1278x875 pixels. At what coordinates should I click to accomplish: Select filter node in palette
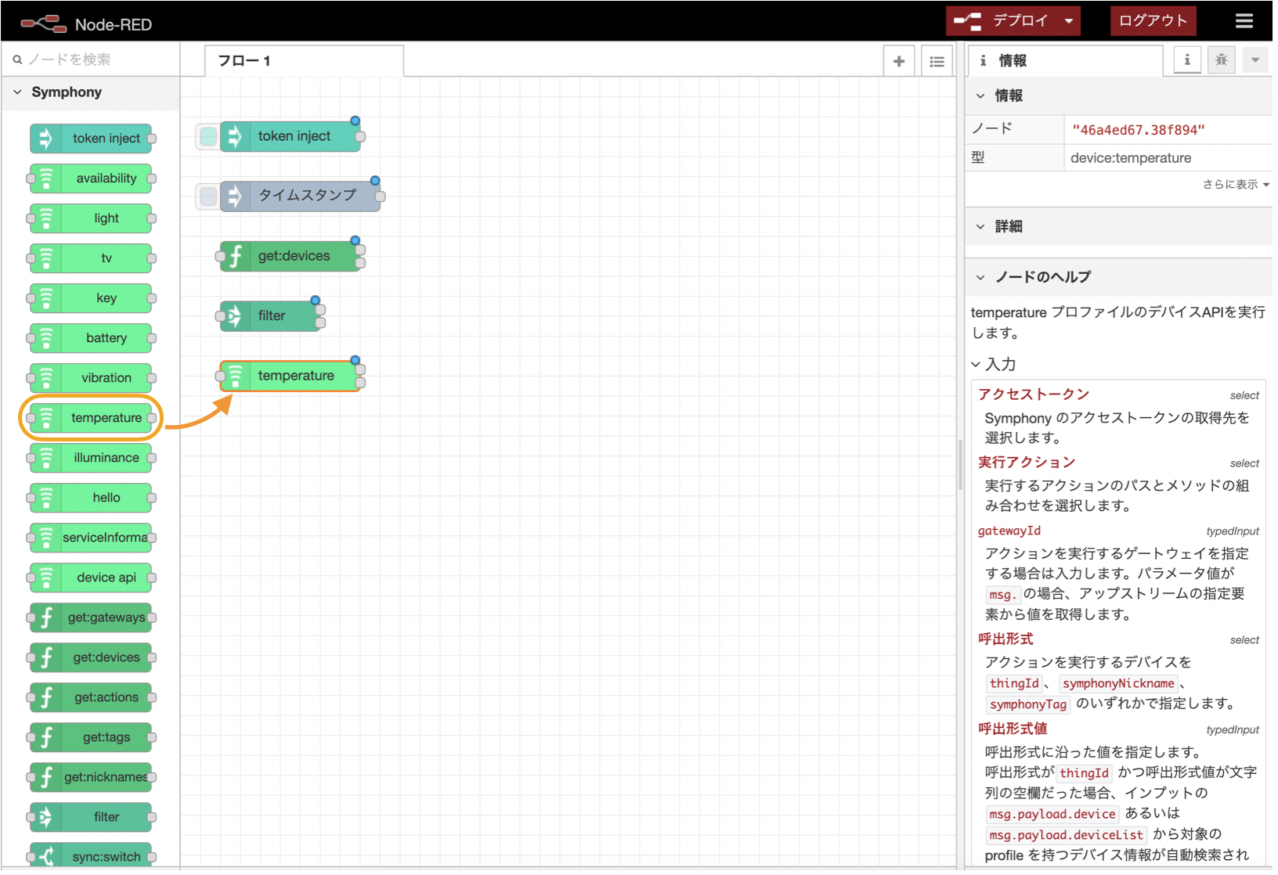point(91,818)
